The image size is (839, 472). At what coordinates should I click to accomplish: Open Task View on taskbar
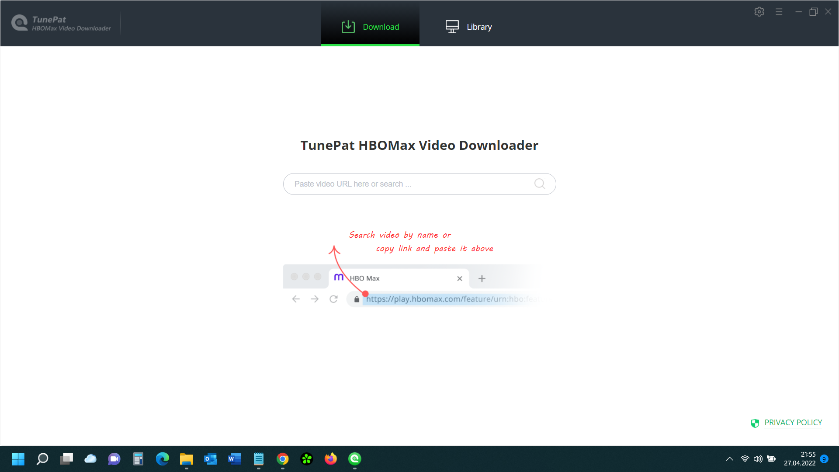[66, 459]
